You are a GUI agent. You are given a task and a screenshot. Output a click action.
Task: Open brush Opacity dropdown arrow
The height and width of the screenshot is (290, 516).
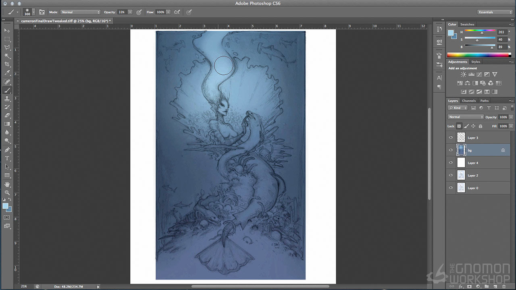pyautogui.click(x=130, y=12)
